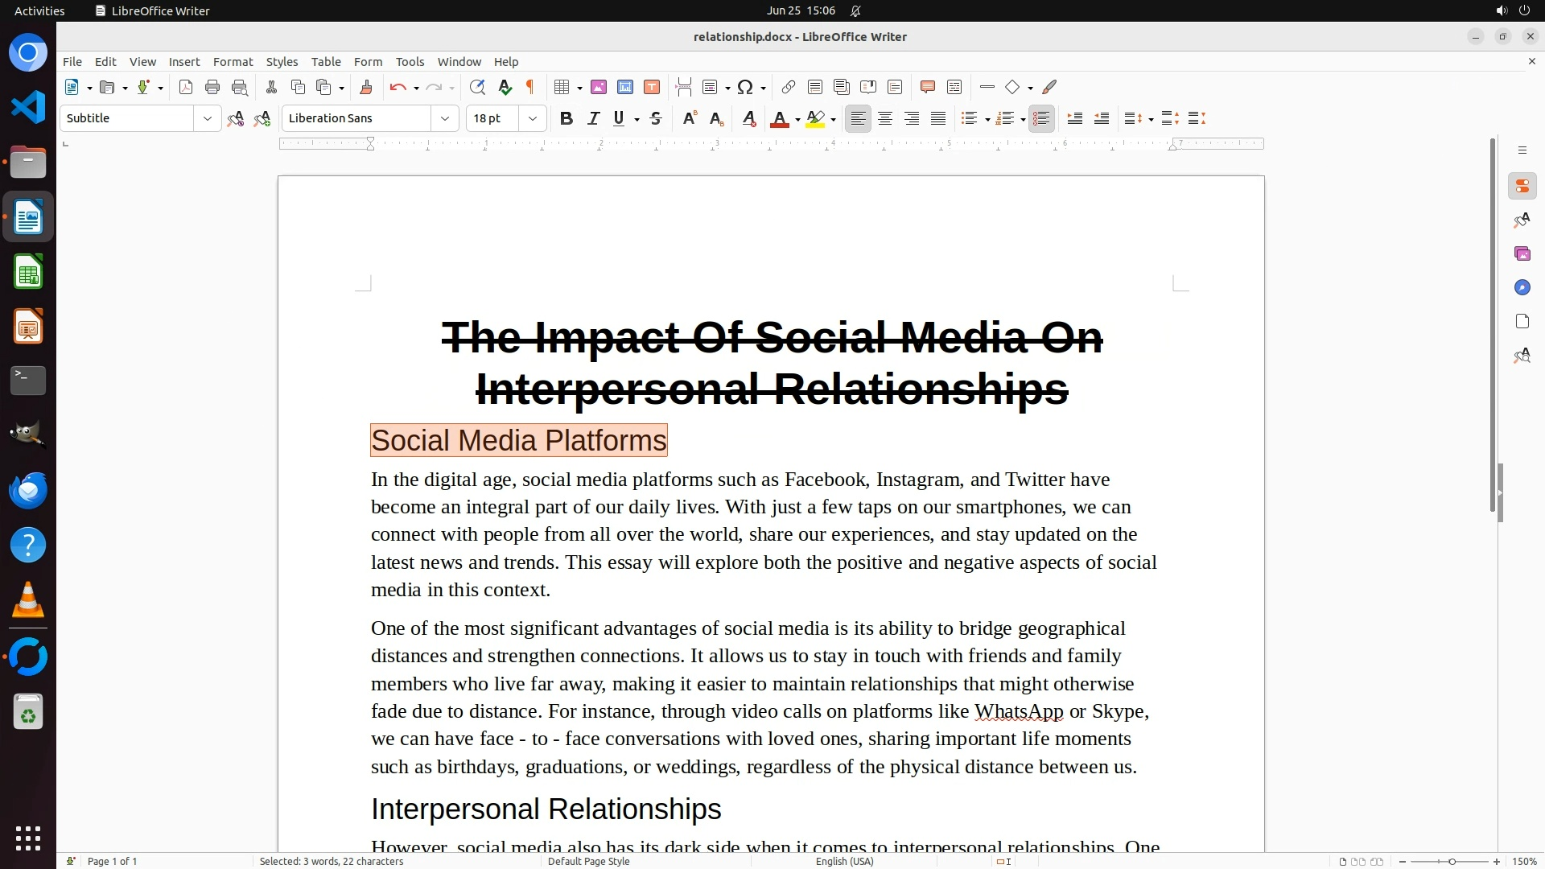Open the sidebar Gallery panel

tap(1522, 254)
